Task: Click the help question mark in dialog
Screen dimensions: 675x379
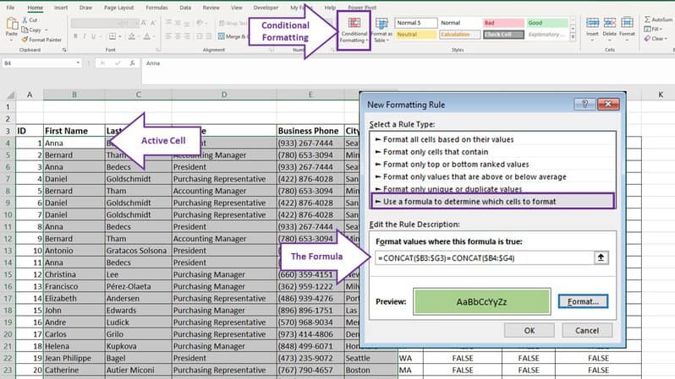Action: [584, 104]
